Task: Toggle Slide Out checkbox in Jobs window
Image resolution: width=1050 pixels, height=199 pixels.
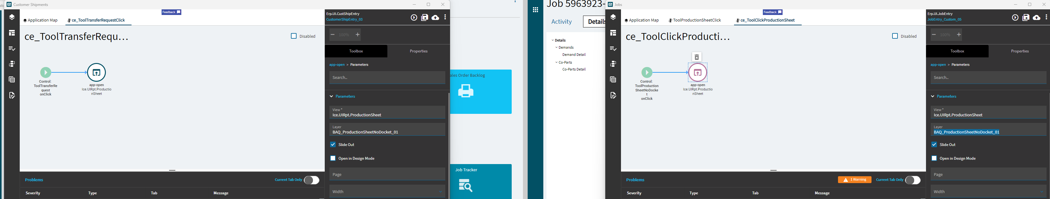Action: [x=934, y=145]
